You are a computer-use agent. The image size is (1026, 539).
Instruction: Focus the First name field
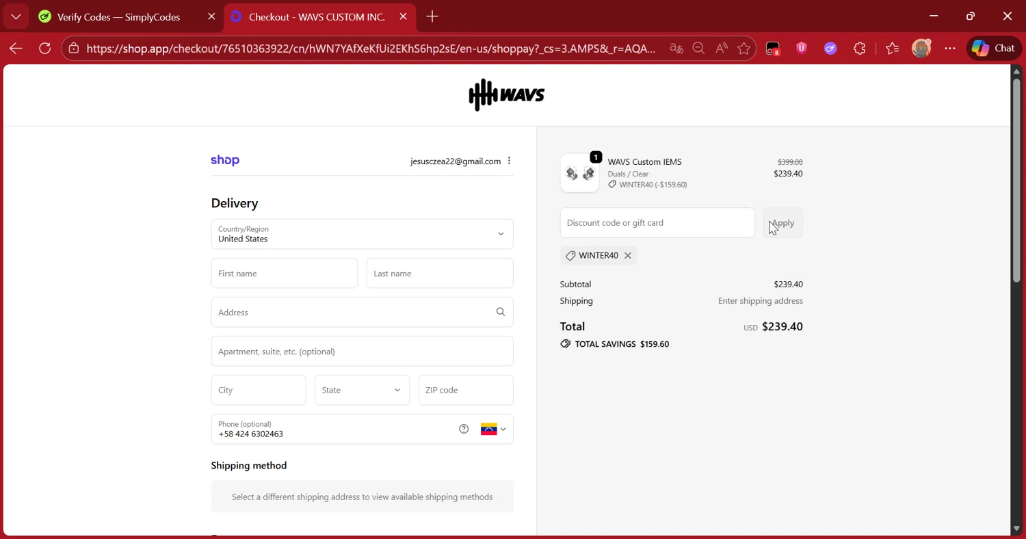(x=285, y=273)
